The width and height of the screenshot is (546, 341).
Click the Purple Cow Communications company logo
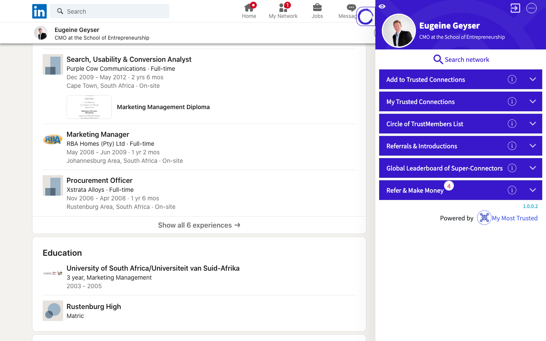(x=53, y=64)
